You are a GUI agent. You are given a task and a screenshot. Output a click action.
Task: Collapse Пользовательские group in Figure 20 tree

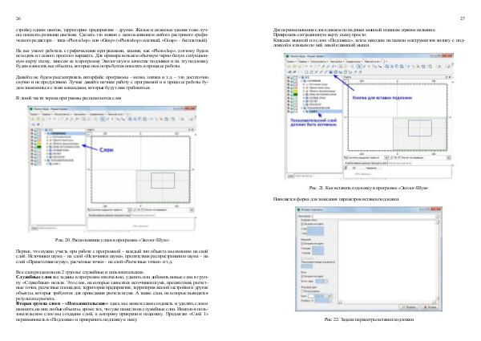point(45,160)
